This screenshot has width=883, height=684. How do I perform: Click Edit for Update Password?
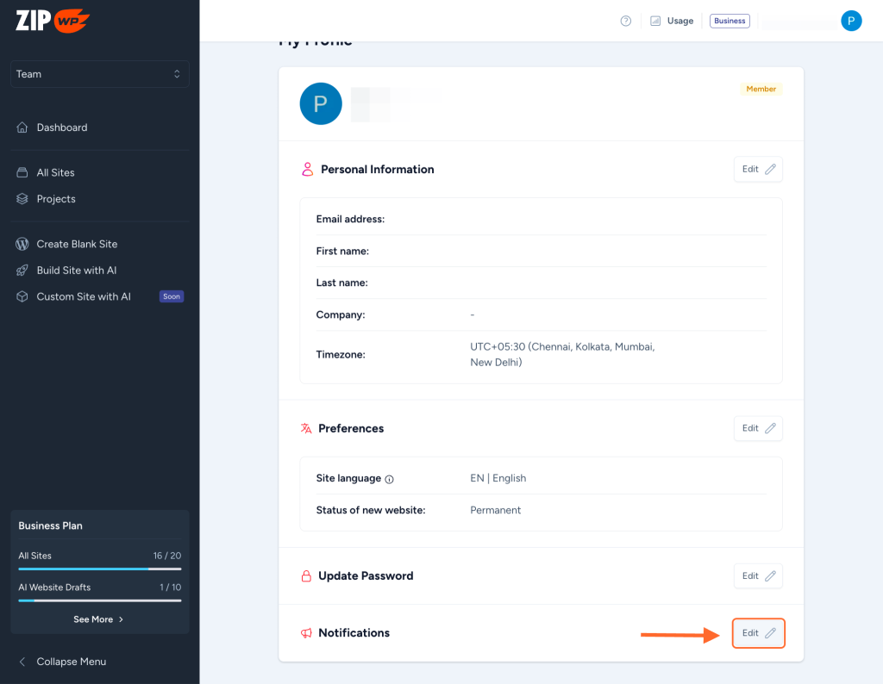[x=758, y=575]
